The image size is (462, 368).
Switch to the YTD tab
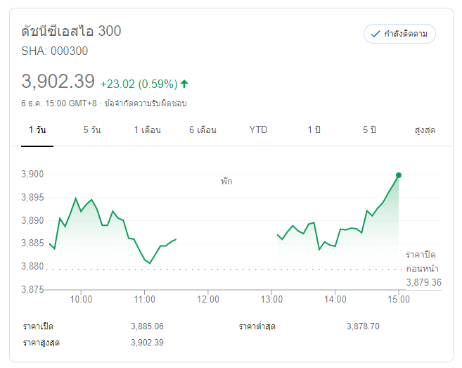(258, 130)
